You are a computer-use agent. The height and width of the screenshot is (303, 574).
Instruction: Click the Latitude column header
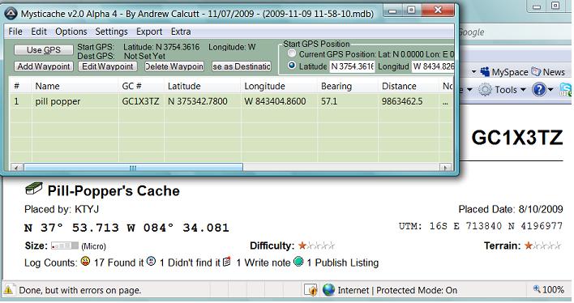(x=203, y=87)
